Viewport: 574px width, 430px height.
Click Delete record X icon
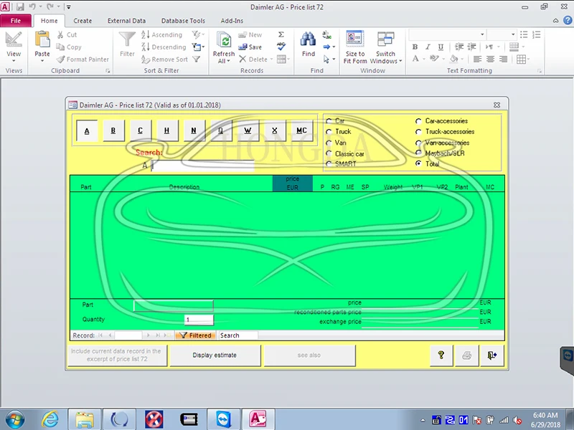tap(243, 59)
